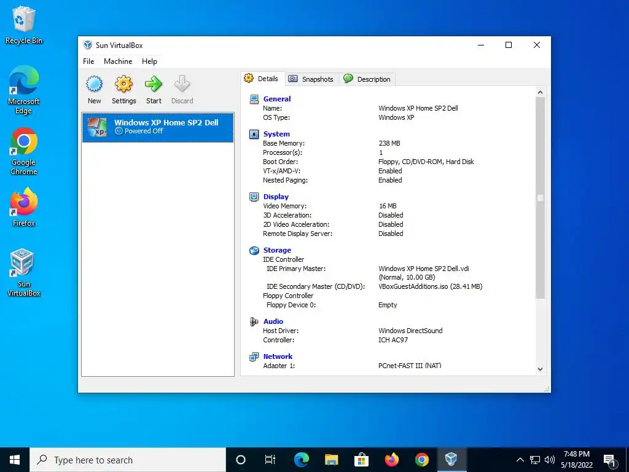Screen dimensions: 629x472
Task: Click the details pane scroll down arrow
Action: coord(540,369)
